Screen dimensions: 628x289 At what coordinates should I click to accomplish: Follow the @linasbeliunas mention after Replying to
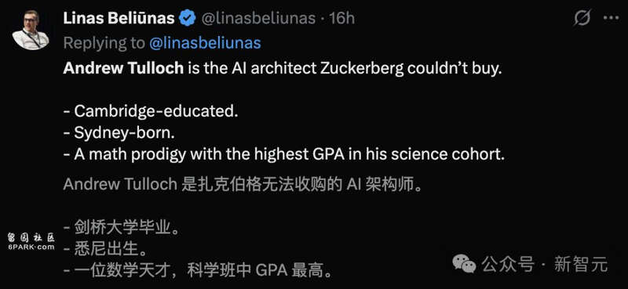(x=205, y=43)
